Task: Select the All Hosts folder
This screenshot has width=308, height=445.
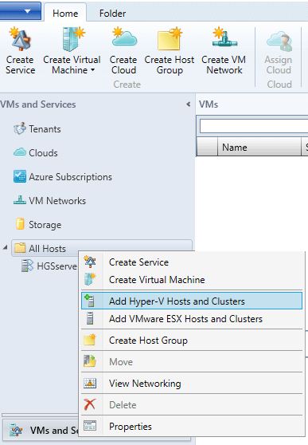Action: pyautogui.click(x=101, y=248)
